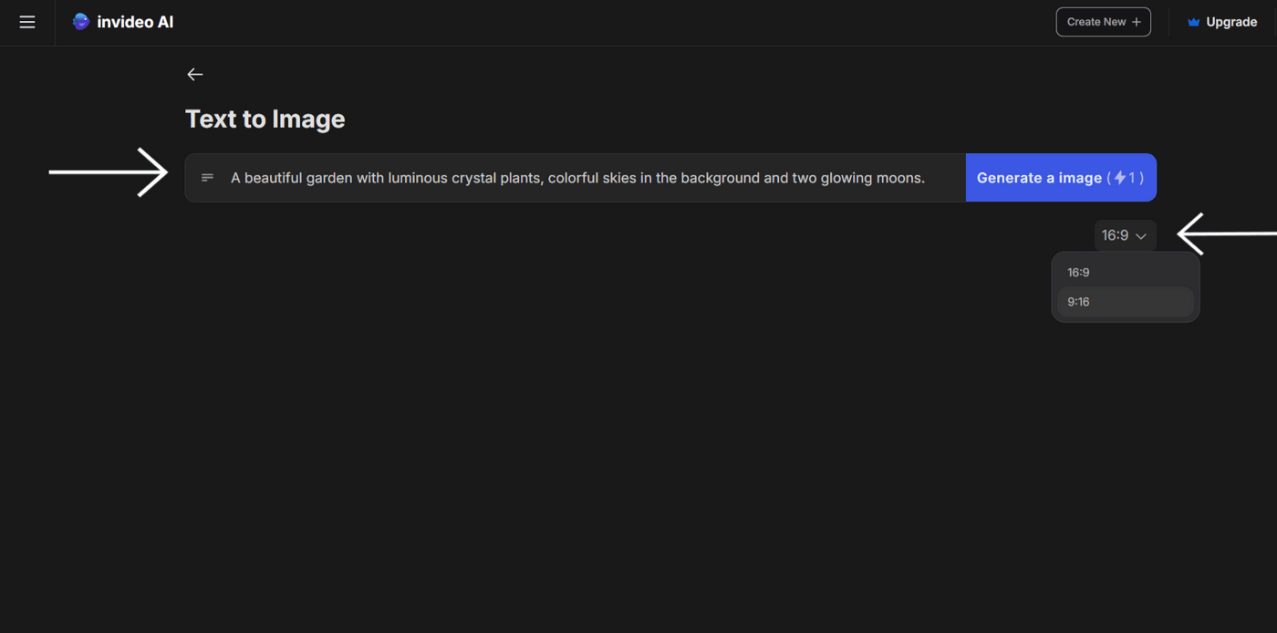Click the invideo AI logo icon
Viewport: 1277px width, 633px height.
[81, 22]
